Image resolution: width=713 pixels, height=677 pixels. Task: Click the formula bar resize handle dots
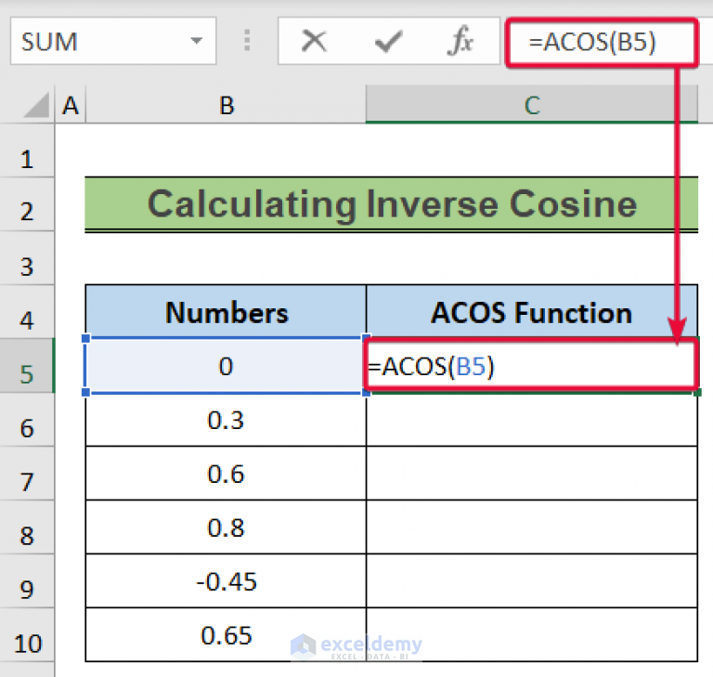(247, 41)
